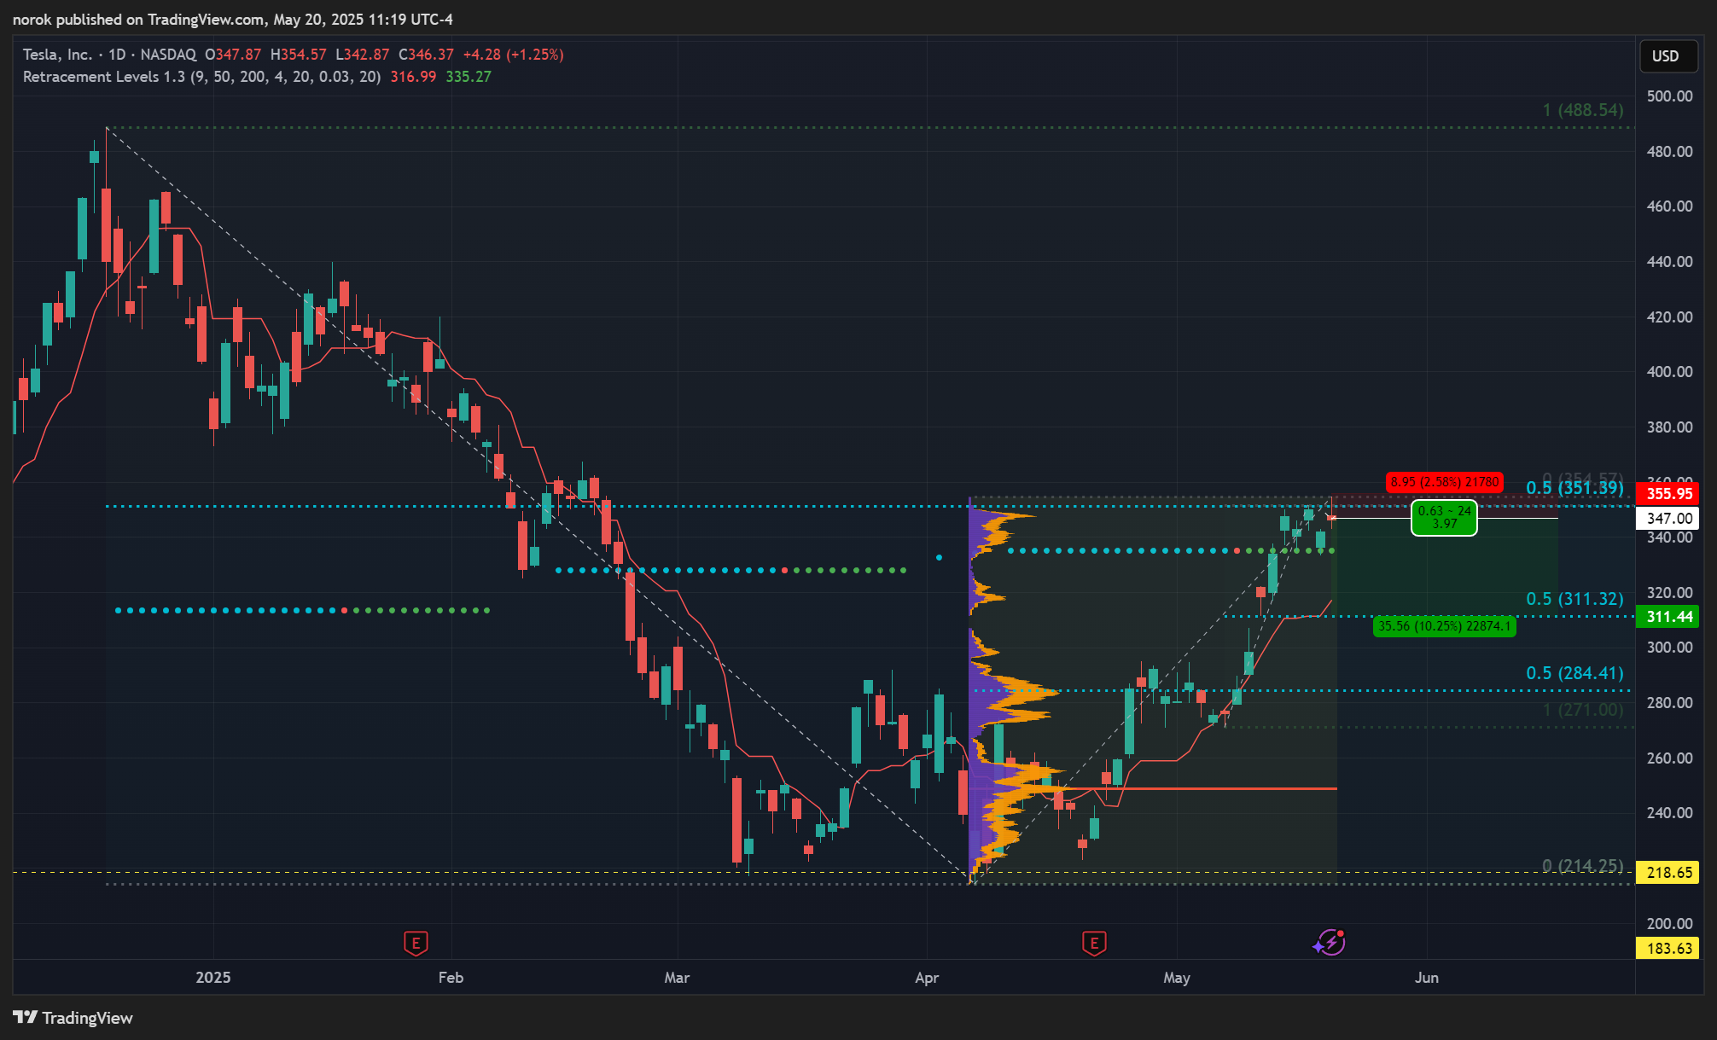Click the red 355.95 price label
This screenshot has width=1717, height=1040.
(x=1669, y=493)
